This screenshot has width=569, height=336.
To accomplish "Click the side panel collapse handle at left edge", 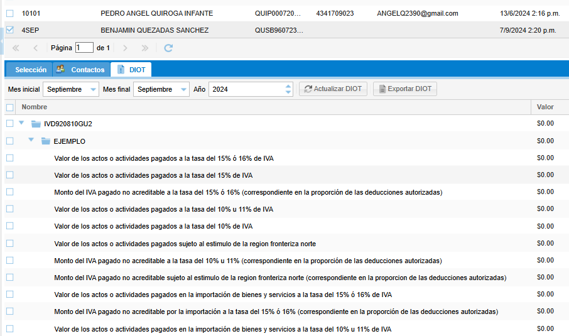I will [x=2, y=40].
